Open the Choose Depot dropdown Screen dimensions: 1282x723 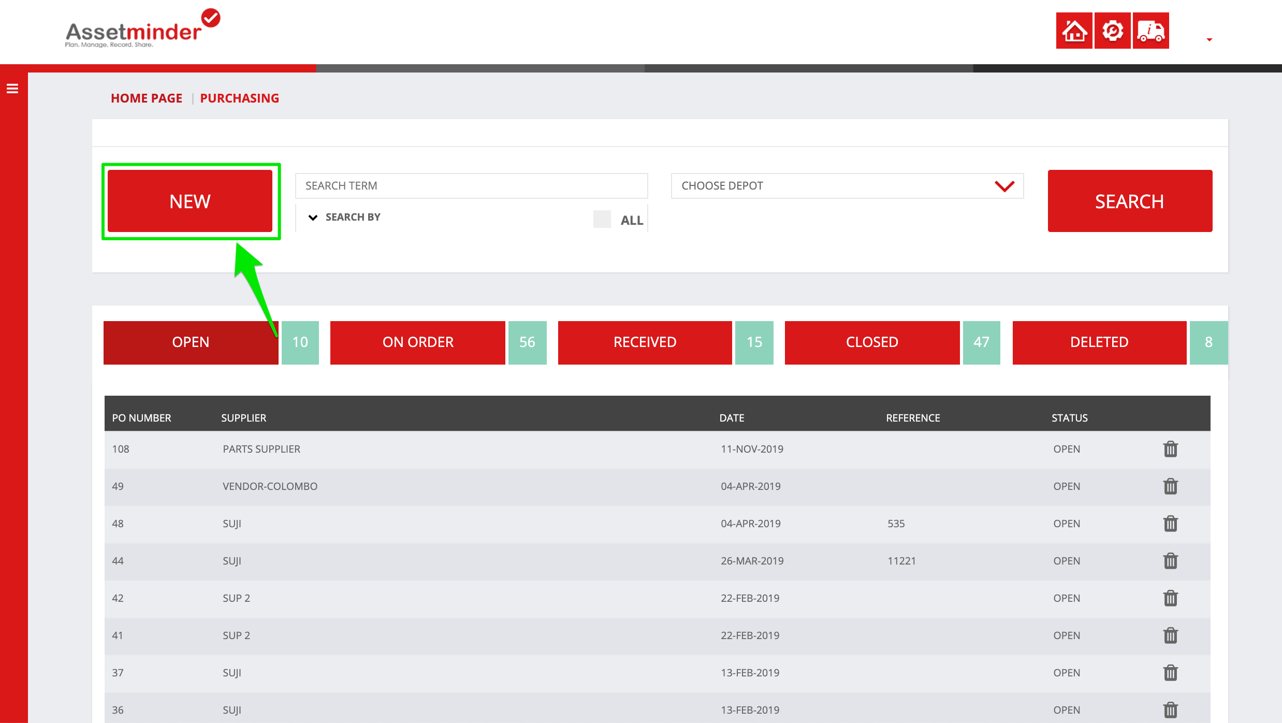click(847, 186)
